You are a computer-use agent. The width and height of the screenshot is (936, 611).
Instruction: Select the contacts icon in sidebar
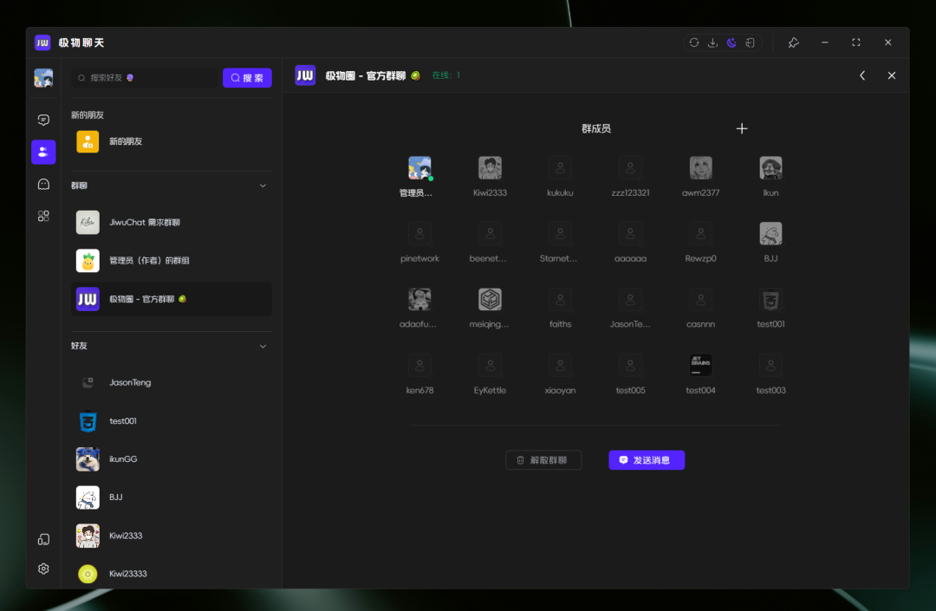pos(43,152)
